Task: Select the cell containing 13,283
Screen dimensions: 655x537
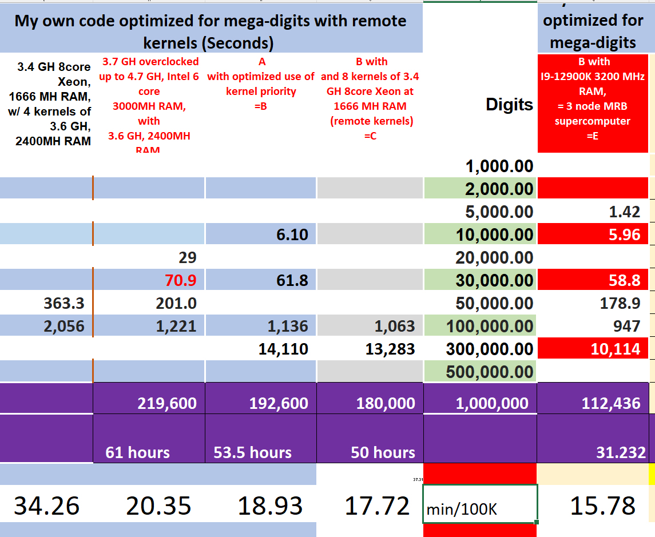Action: click(x=370, y=349)
